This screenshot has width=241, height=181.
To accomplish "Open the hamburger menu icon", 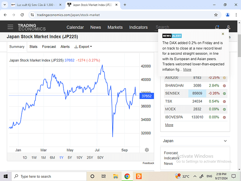I will pyautogui.click(x=10, y=27).
